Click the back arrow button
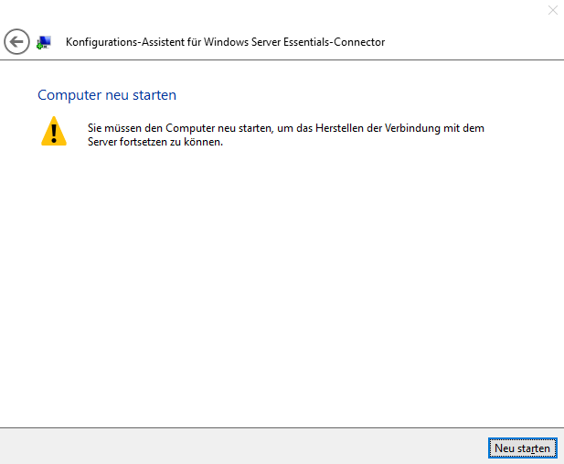Screen dimensions: 564x464 coord(16,41)
